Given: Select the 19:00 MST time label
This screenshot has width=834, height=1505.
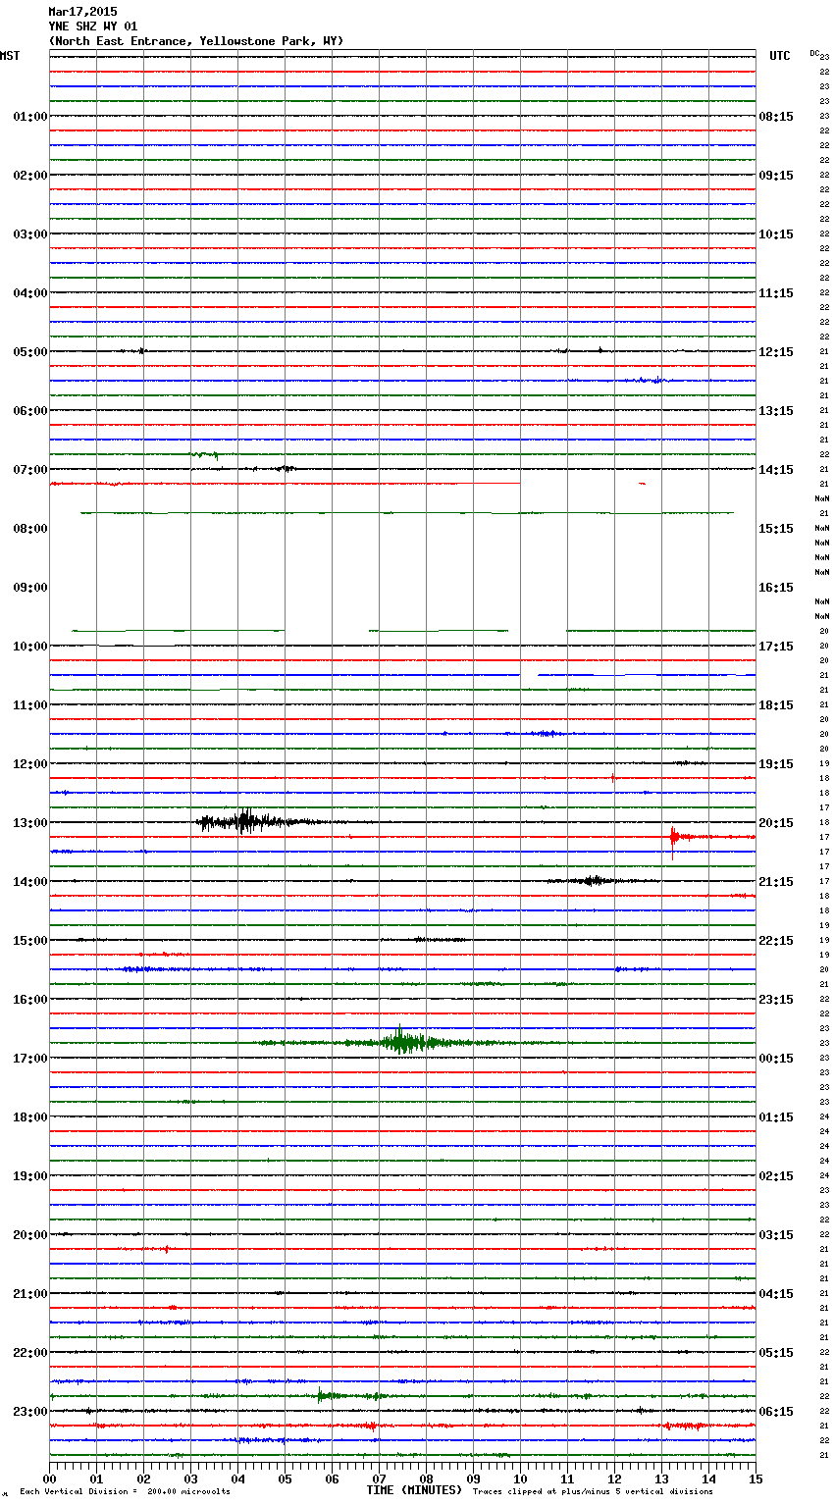Looking at the screenshot, I should (30, 1175).
